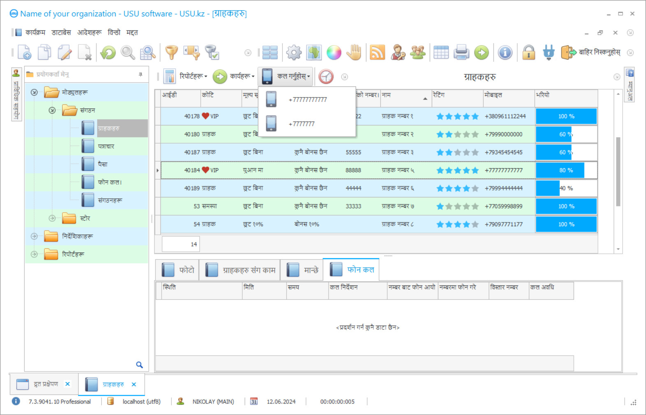Select पैसा in the tree
The width and height of the screenshot is (646, 415).
point(103,164)
